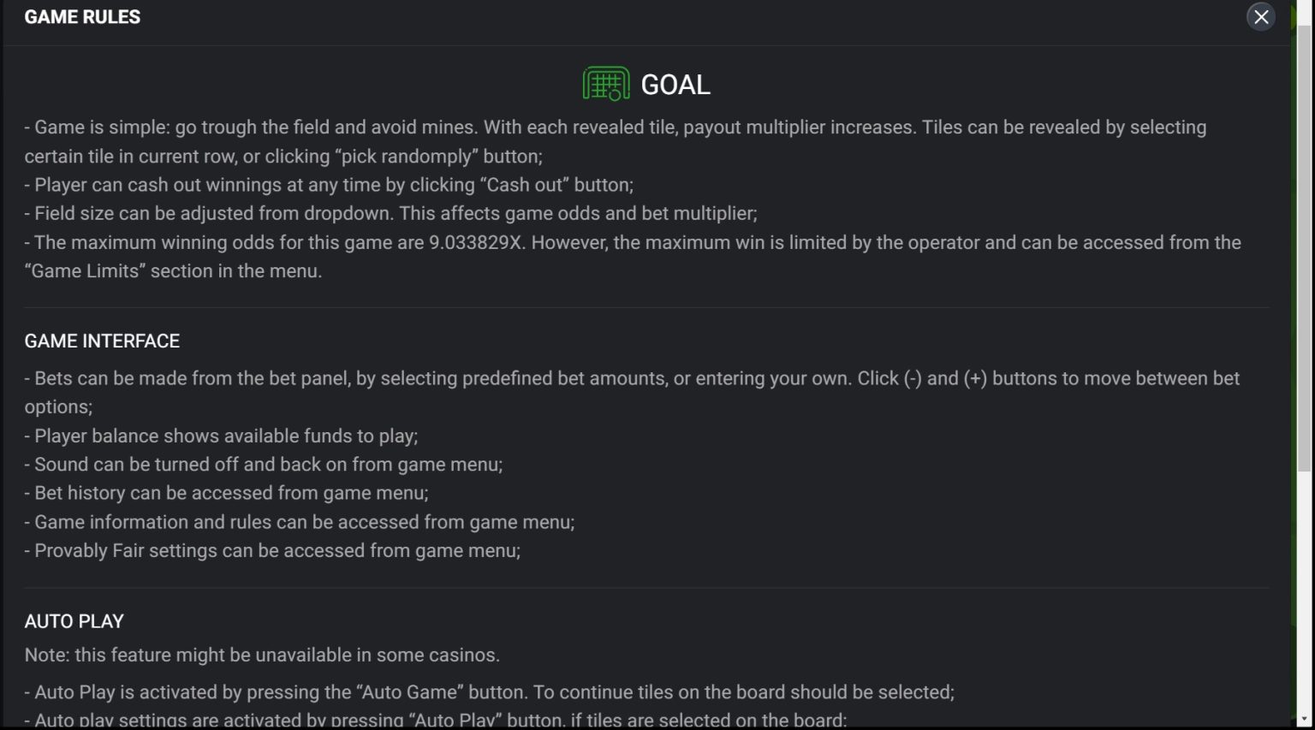
Task: Close the Game Rules dialog
Action: tap(1260, 17)
